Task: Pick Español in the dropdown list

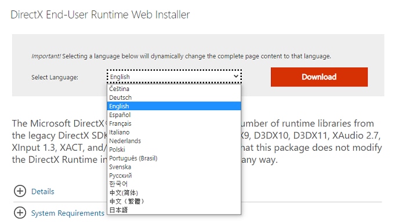Action: 174,115
